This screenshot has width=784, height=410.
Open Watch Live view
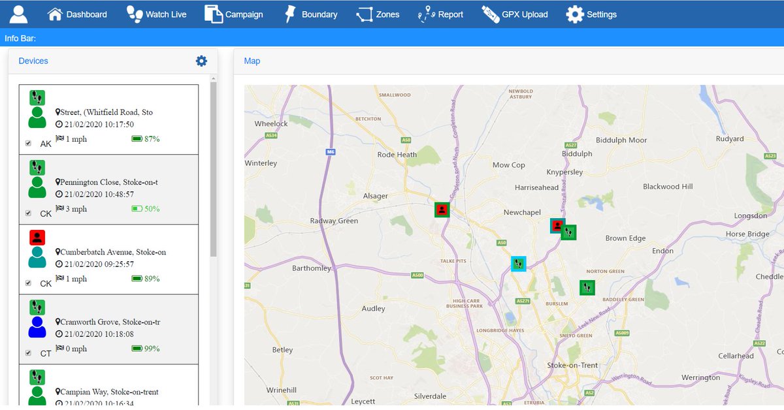pyautogui.click(x=156, y=14)
